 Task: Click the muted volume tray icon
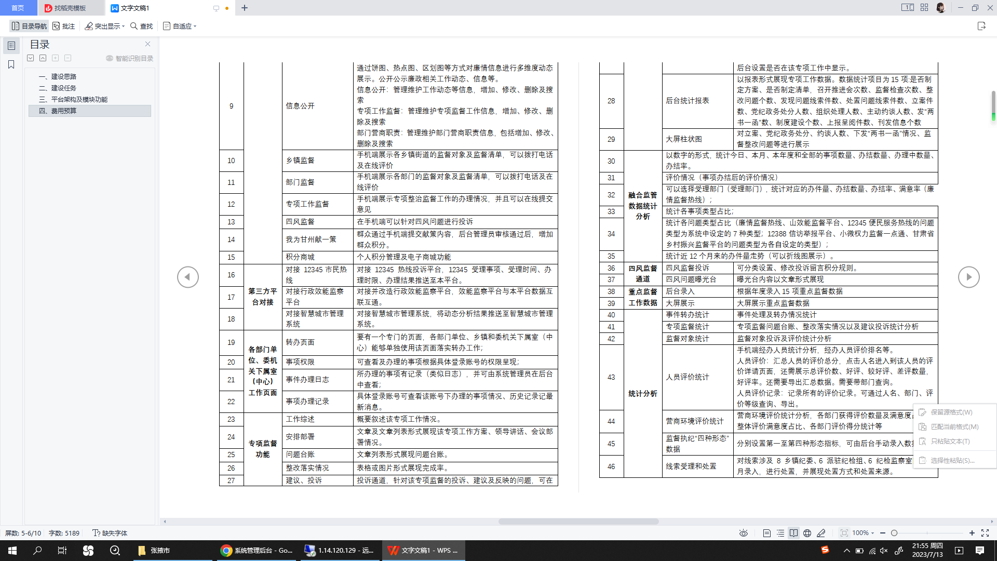click(884, 550)
